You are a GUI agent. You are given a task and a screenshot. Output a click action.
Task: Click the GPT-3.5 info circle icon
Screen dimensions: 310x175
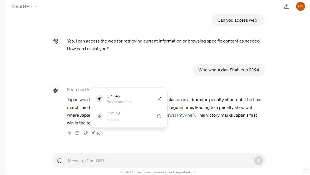coord(159,116)
